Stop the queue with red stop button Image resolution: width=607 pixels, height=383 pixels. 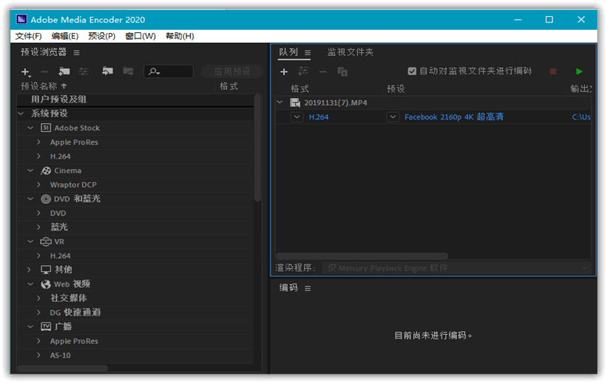coord(553,71)
